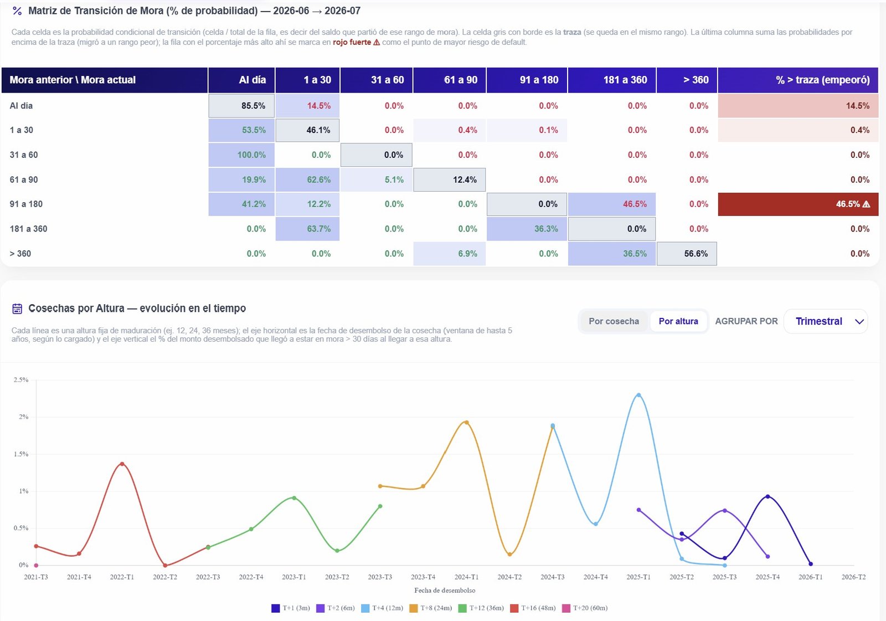This screenshot has height=621, width=886.
Task: Click the calendar icon next to Cosechas por Altura
Action: point(17,309)
